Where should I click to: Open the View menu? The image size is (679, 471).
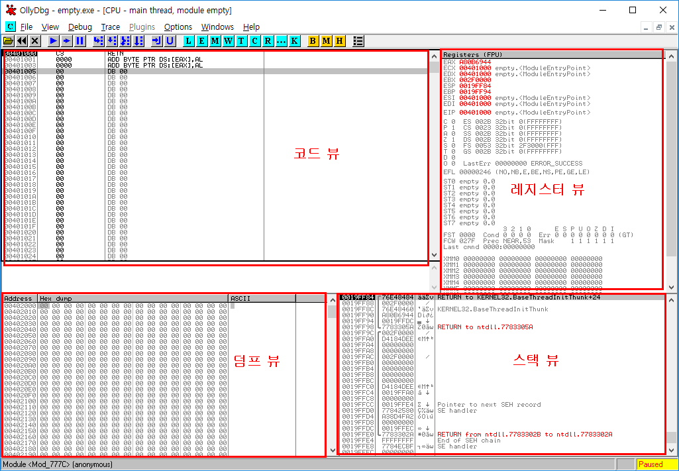pos(50,27)
